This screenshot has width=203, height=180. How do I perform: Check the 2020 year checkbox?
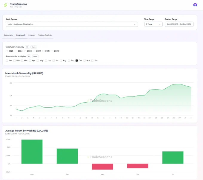[52, 51]
